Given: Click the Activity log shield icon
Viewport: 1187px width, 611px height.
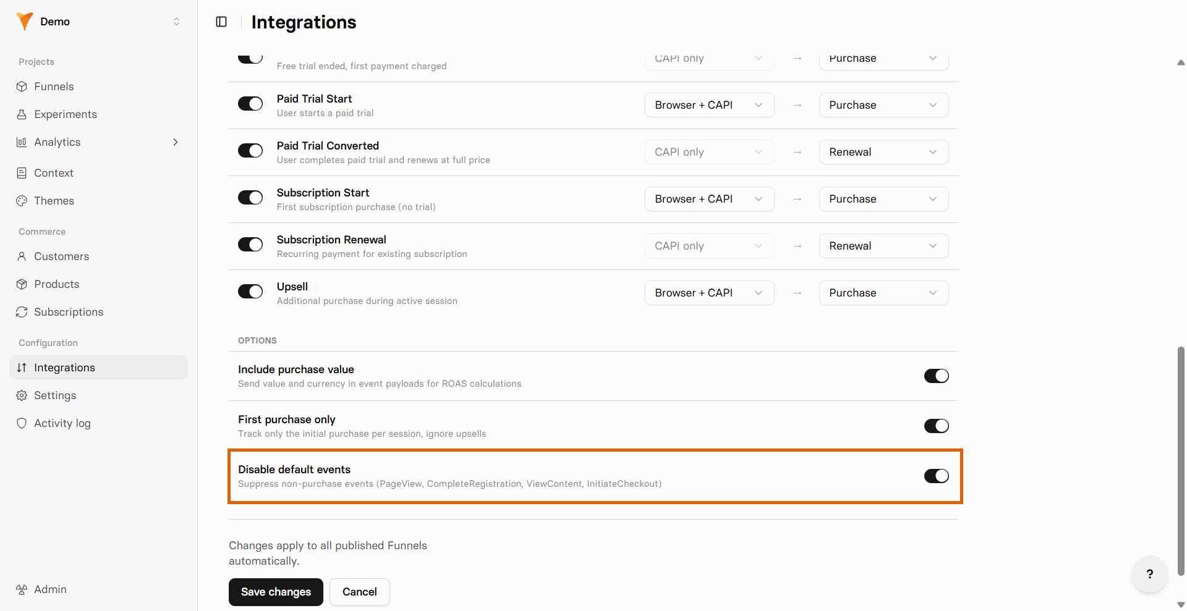Looking at the screenshot, I should 22,423.
